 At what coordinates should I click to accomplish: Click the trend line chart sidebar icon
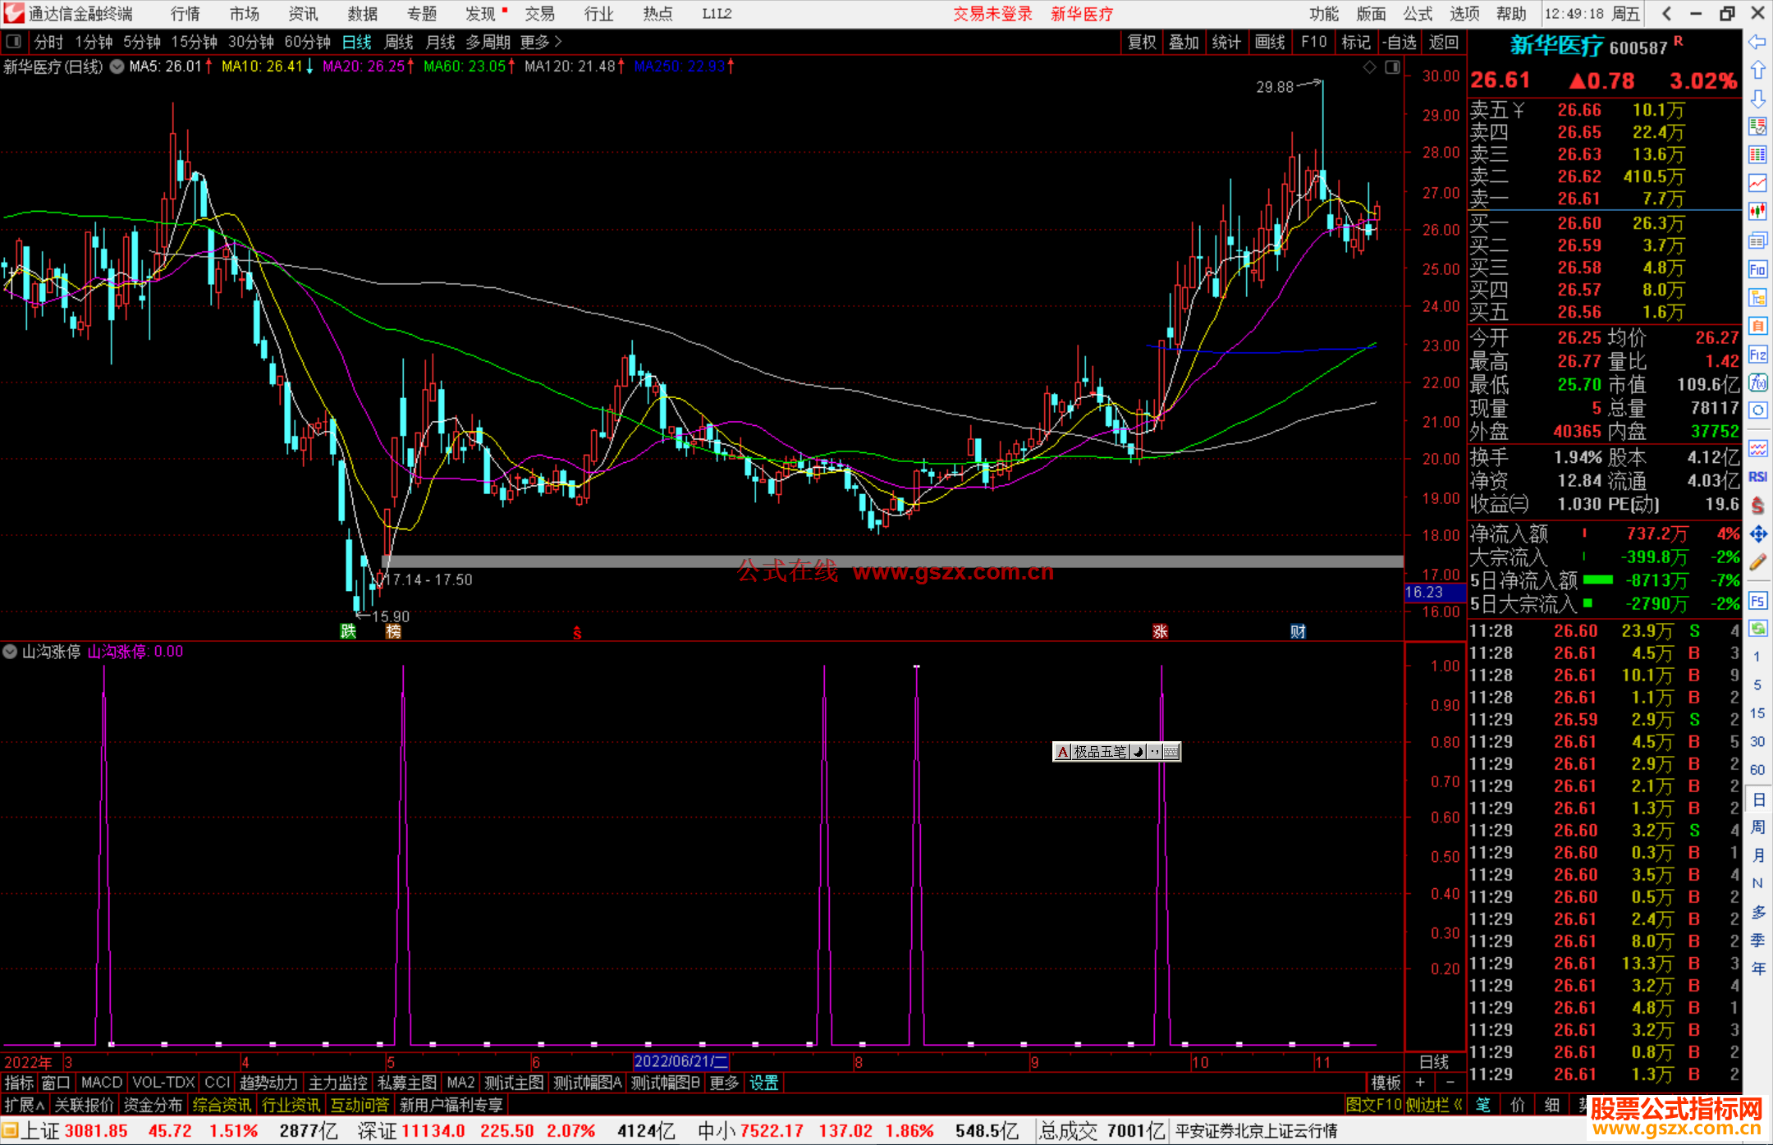[1757, 182]
